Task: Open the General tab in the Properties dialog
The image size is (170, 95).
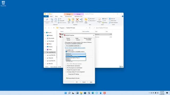Action: click(x=68, y=40)
